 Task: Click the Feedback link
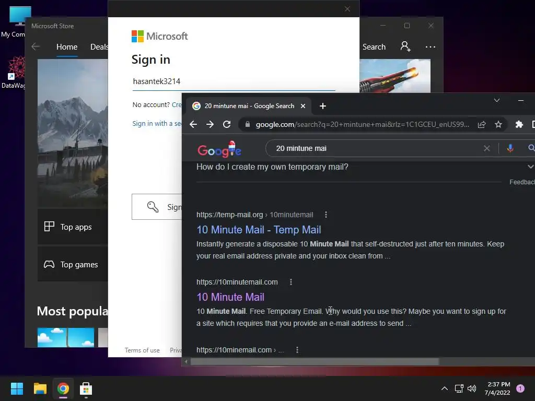point(522,182)
